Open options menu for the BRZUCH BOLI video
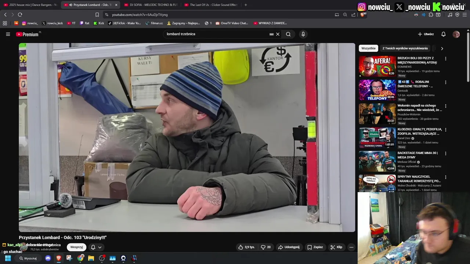470x264 pixels. pos(445,59)
